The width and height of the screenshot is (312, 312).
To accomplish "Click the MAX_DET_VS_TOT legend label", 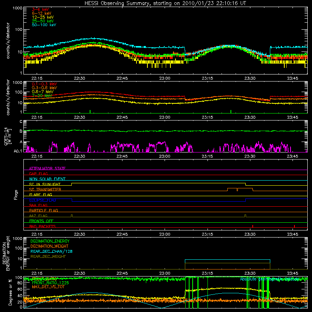I will pyautogui.click(x=48, y=287).
